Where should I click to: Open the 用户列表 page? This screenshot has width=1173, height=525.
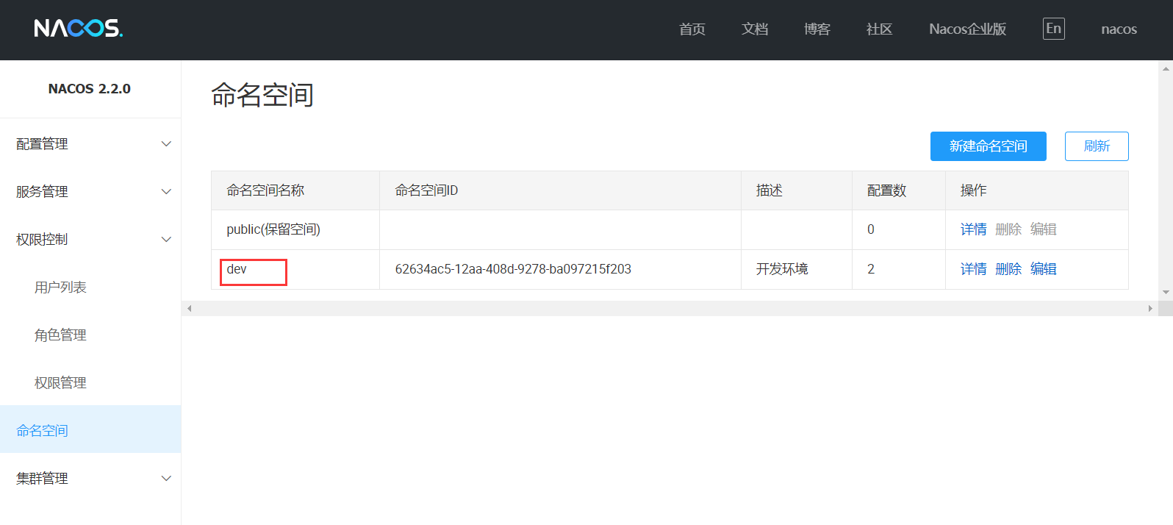click(60, 287)
